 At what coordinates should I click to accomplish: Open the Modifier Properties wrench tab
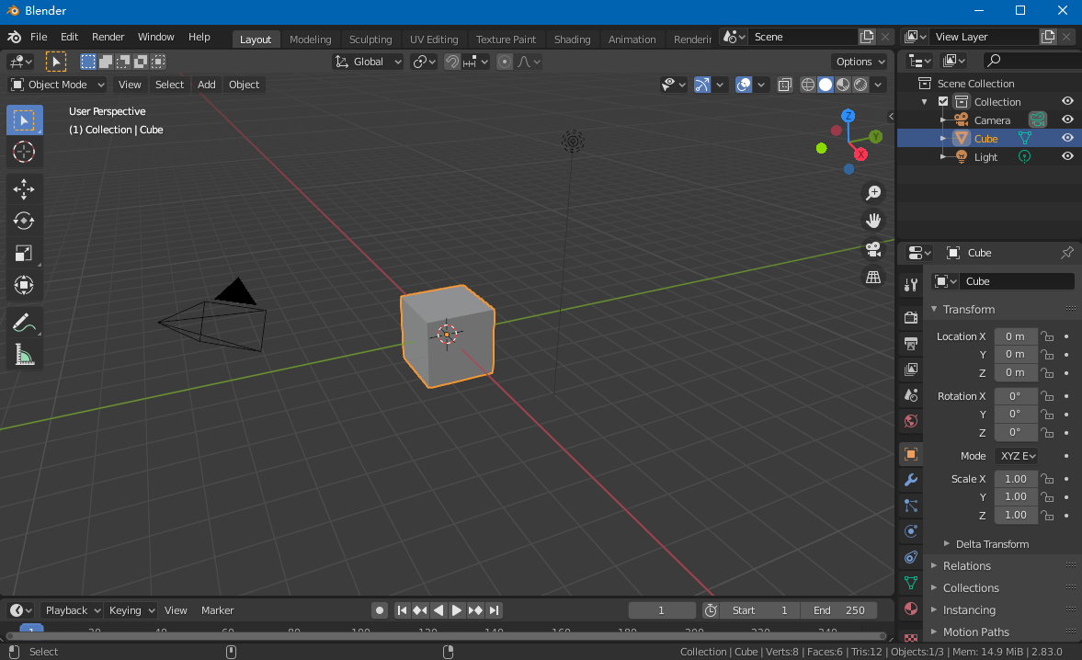tap(910, 480)
